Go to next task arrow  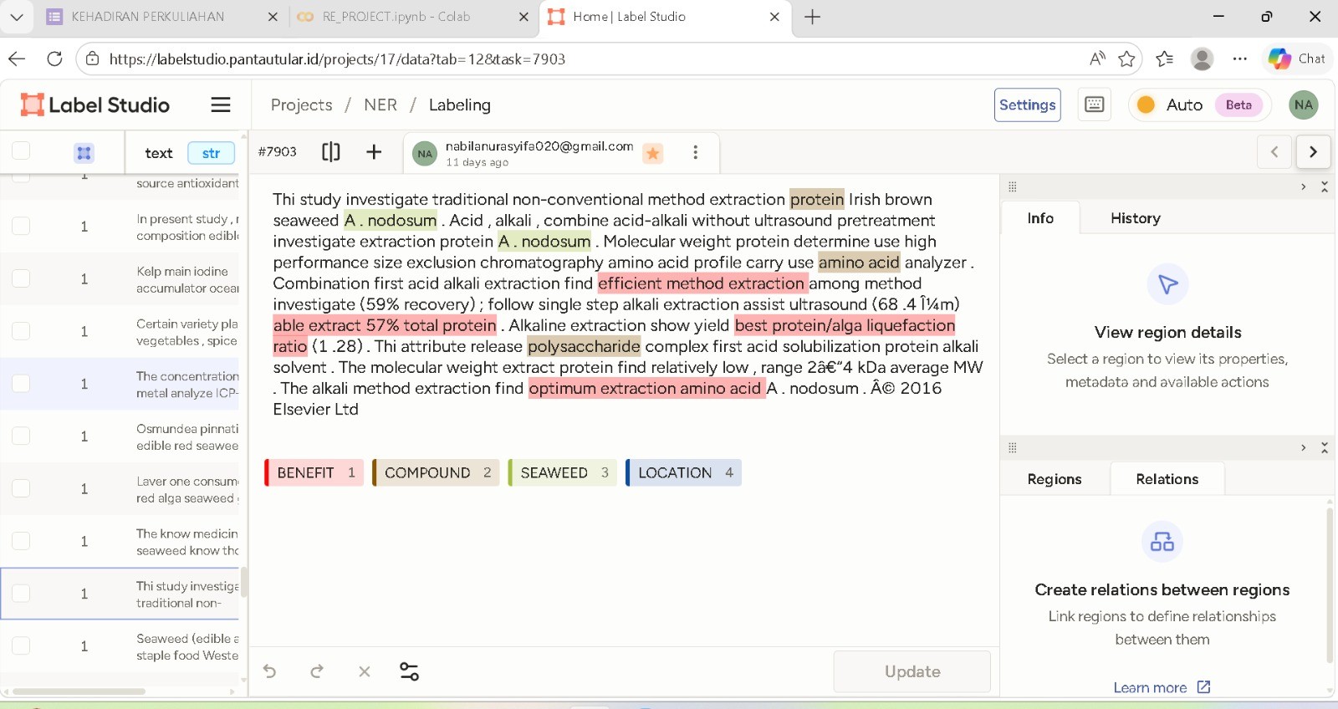click(x=1313, y=151)
